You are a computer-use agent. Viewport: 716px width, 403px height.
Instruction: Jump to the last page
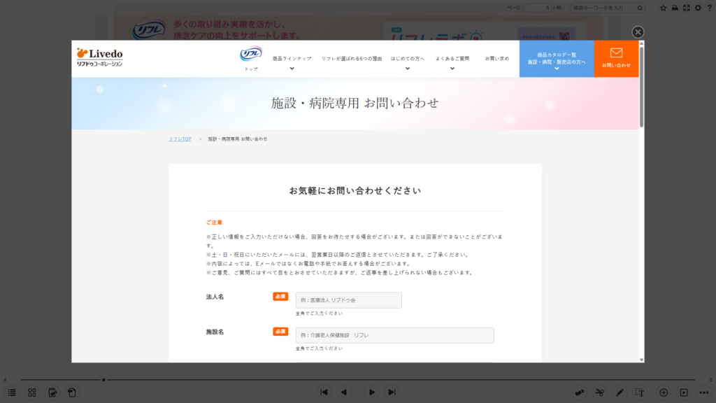(392, 392)
